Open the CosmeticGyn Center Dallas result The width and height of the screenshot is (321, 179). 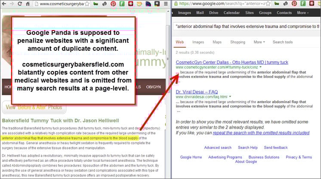(x=232, y=62)
